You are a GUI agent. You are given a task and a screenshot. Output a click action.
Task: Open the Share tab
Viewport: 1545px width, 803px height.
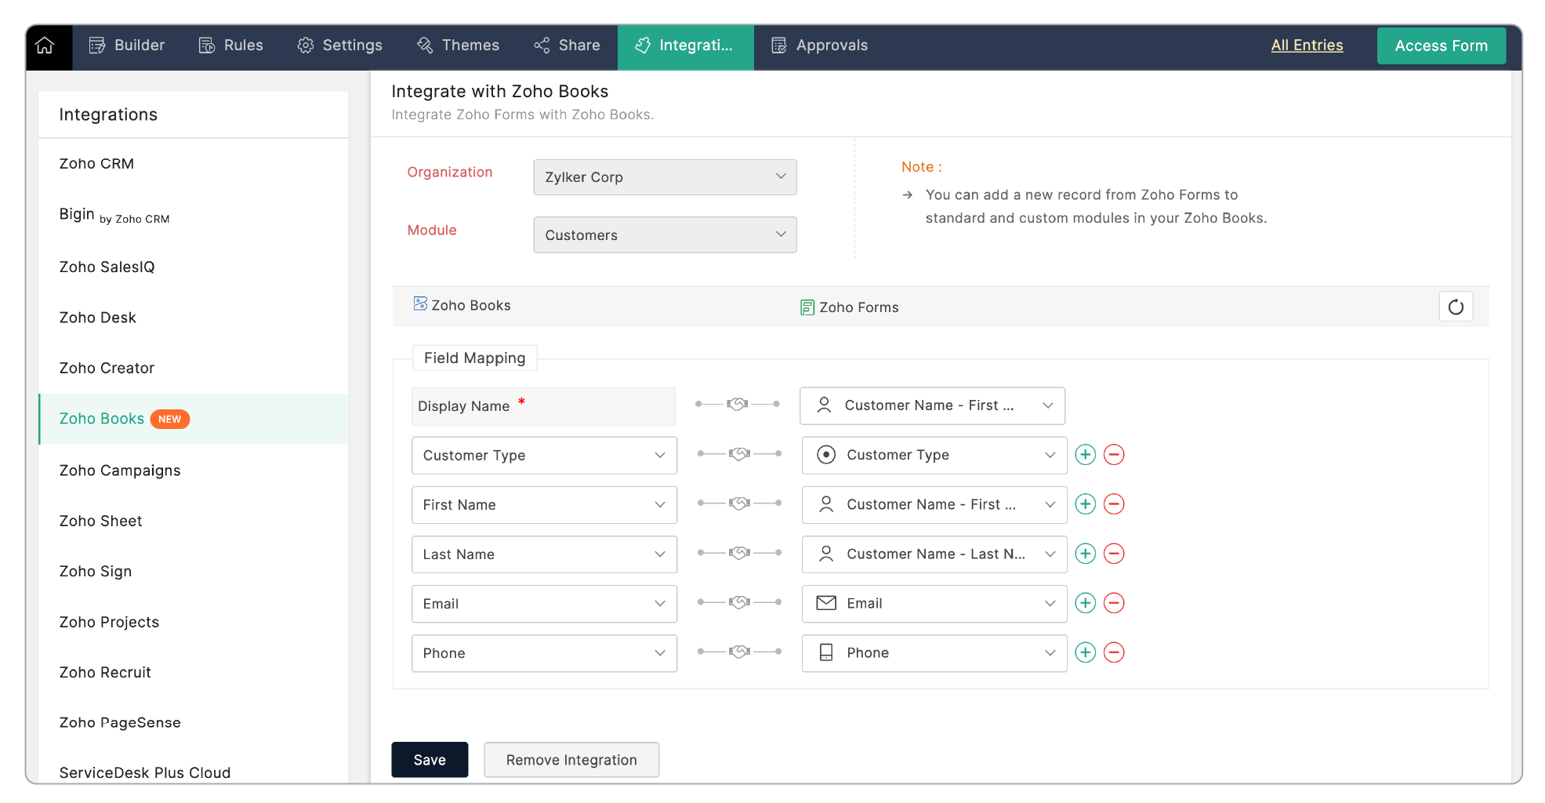[x=567, y=45]
